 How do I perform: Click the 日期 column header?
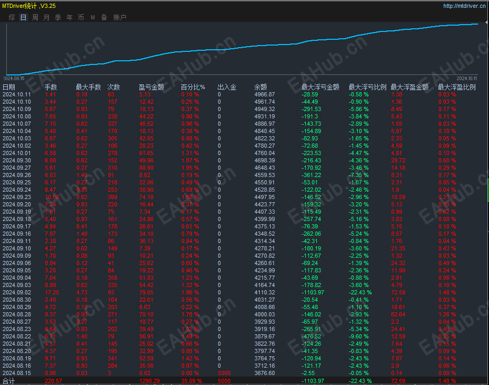(9, 87)
